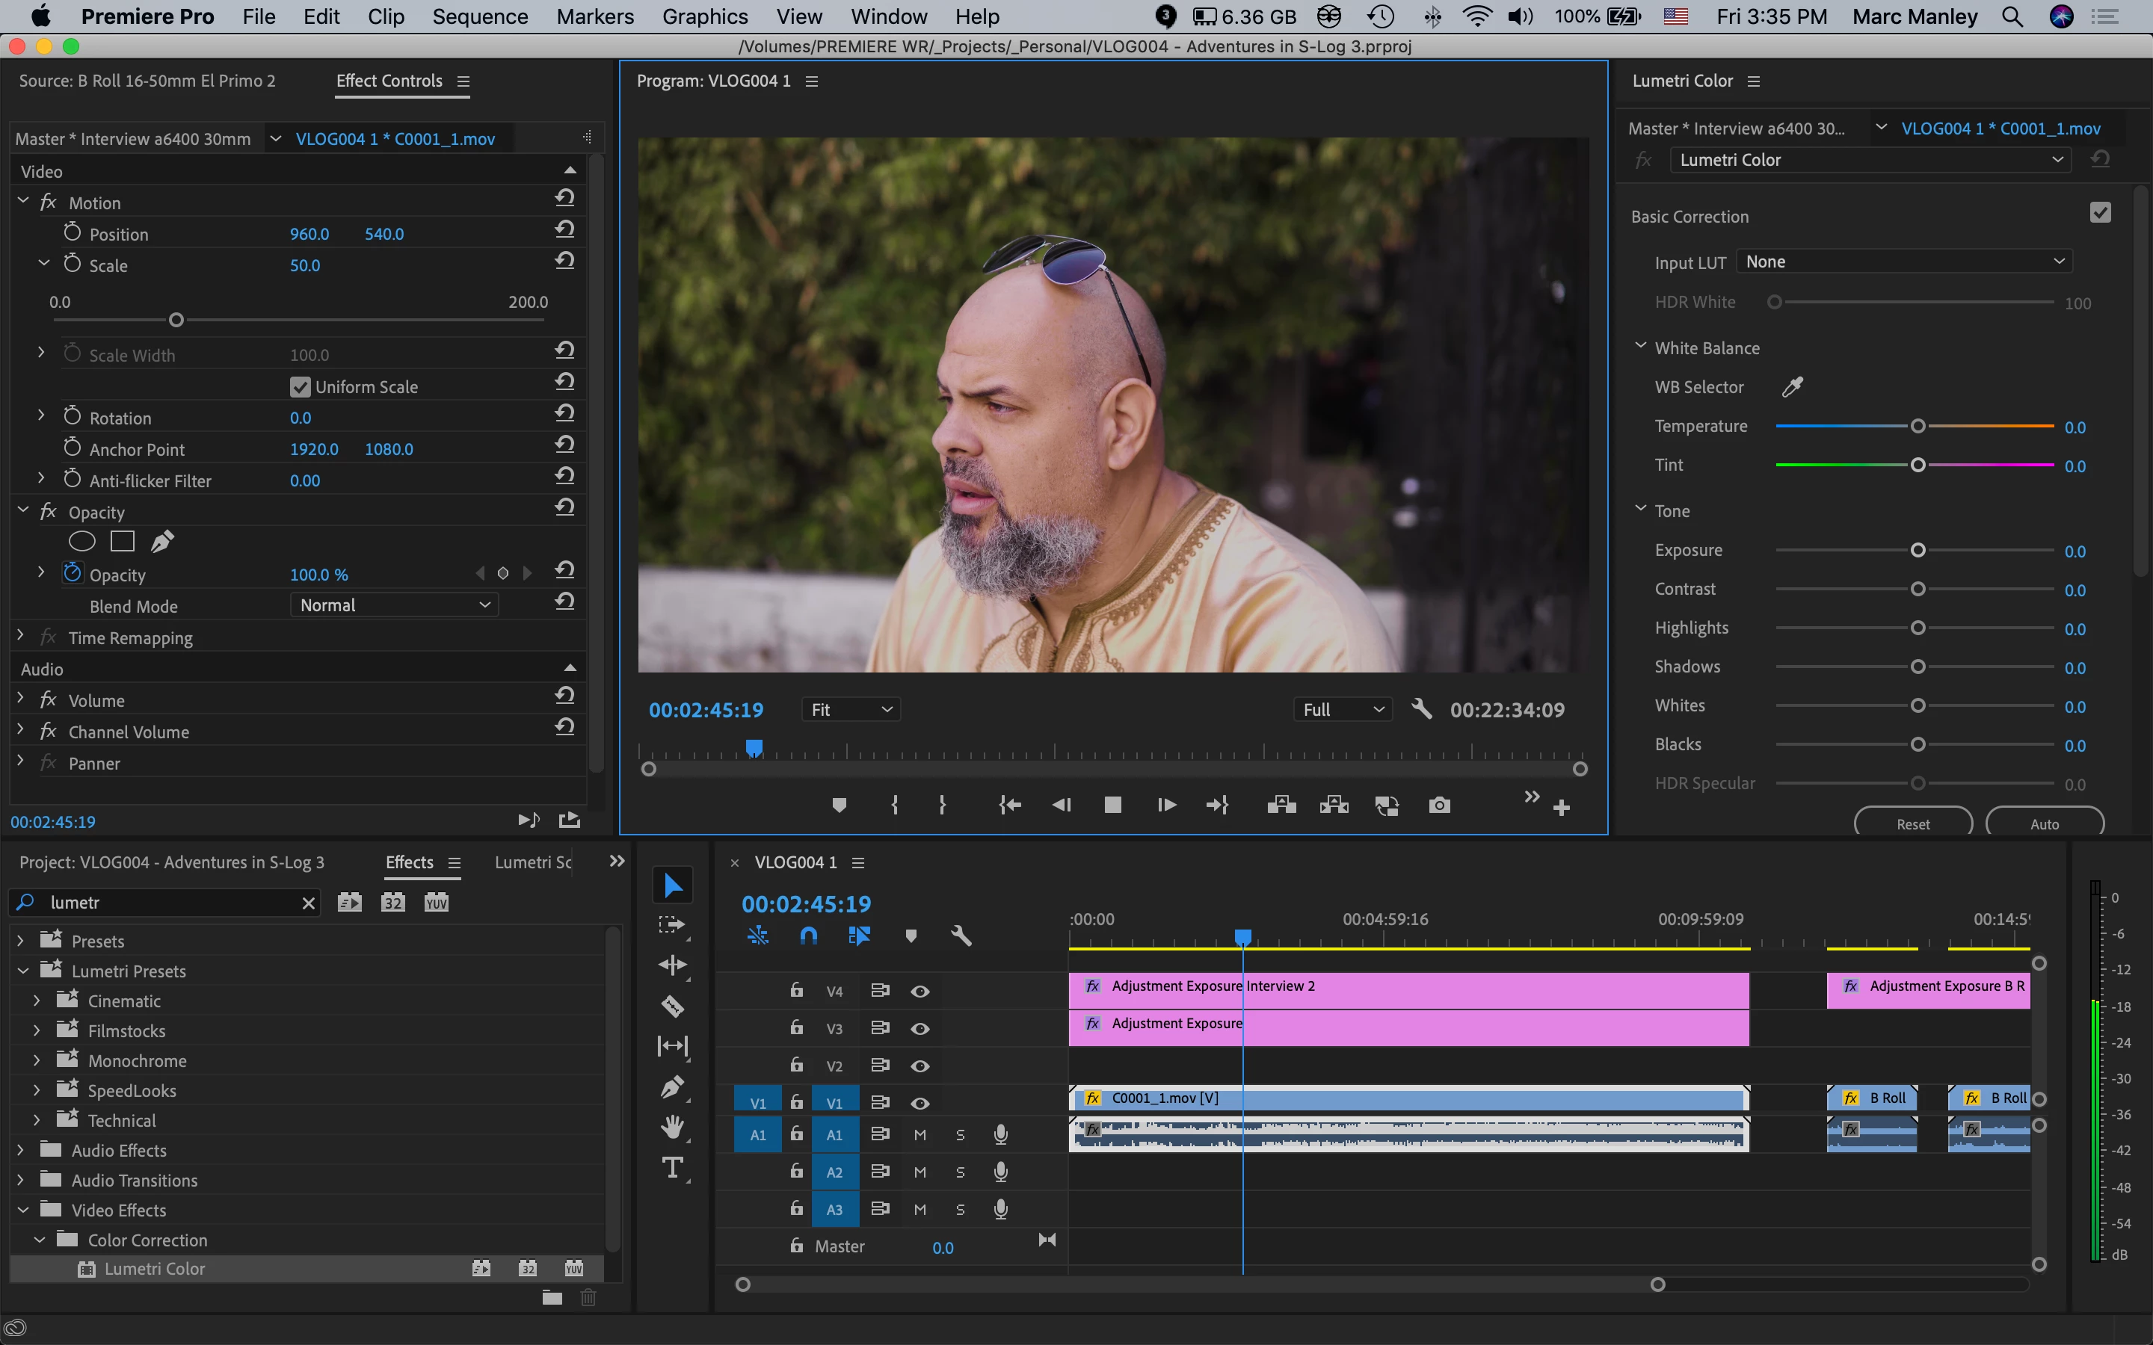Open the Sequence menu
The height and width of the screenshot is (1345, 2153).
click(x=479, y=17)
